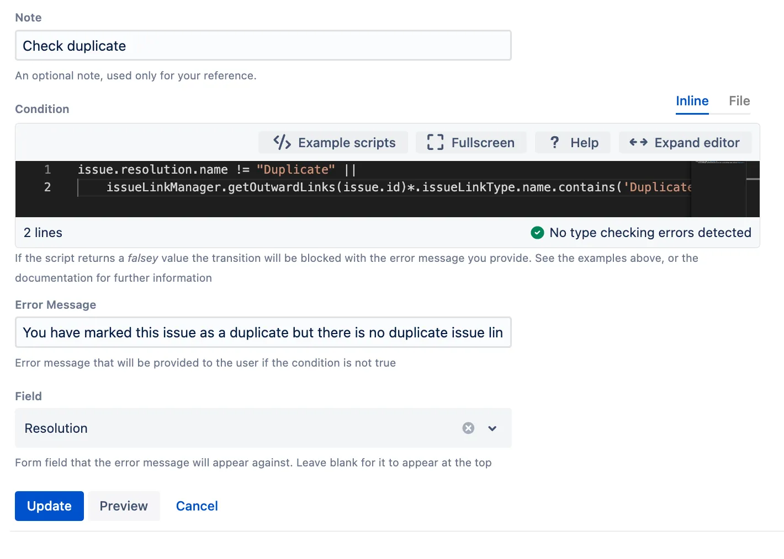Switch to the File tab
The height and width of the screenshot is (559, 784).
tap(739, 101)
